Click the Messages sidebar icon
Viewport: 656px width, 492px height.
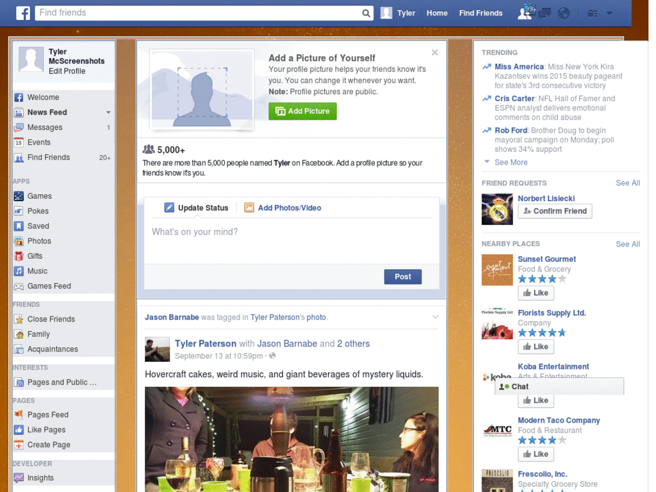[19, 127]
